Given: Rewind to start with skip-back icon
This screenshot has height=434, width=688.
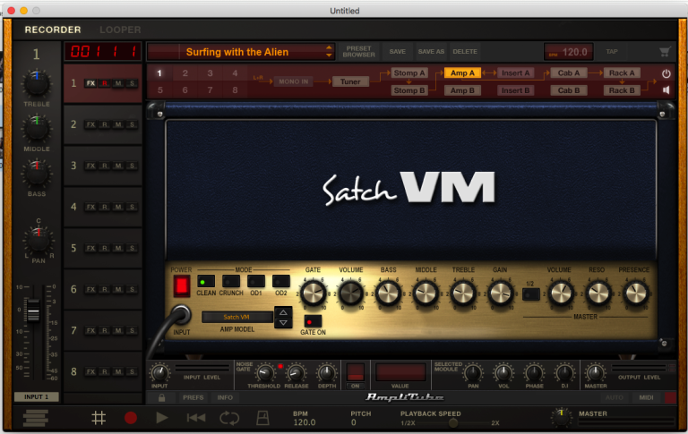Looking at the screenshot, I should coord(195,418).
